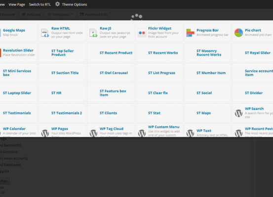
Task: Click the WP Pages title text
Action: coord(60,129)
